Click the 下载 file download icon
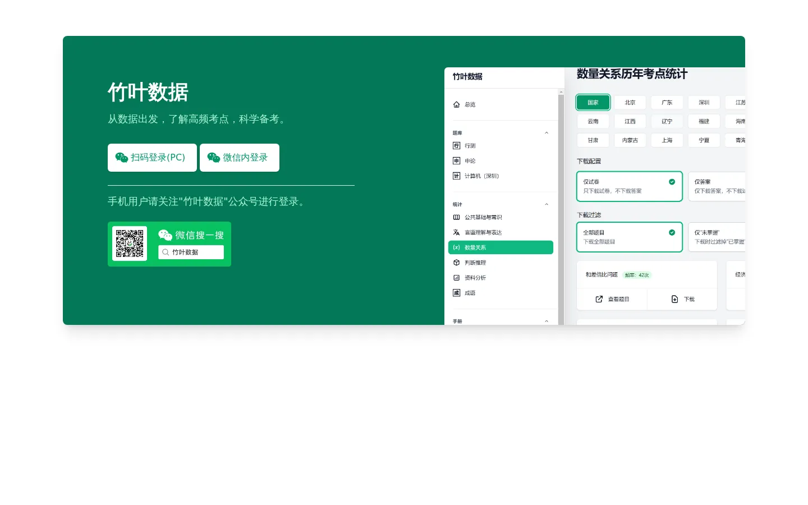Image resolution: width=808 pixels, height=505 pixels. click(x=674, y=299)
